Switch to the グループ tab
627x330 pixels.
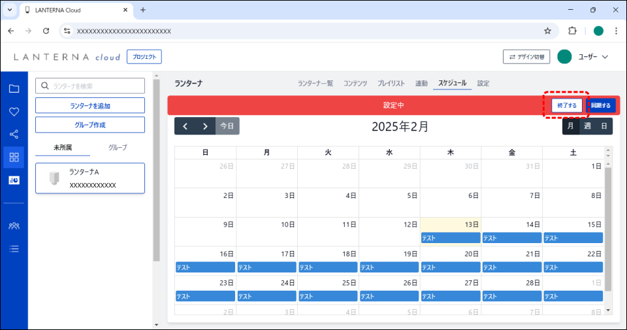(x=118, y=148)
